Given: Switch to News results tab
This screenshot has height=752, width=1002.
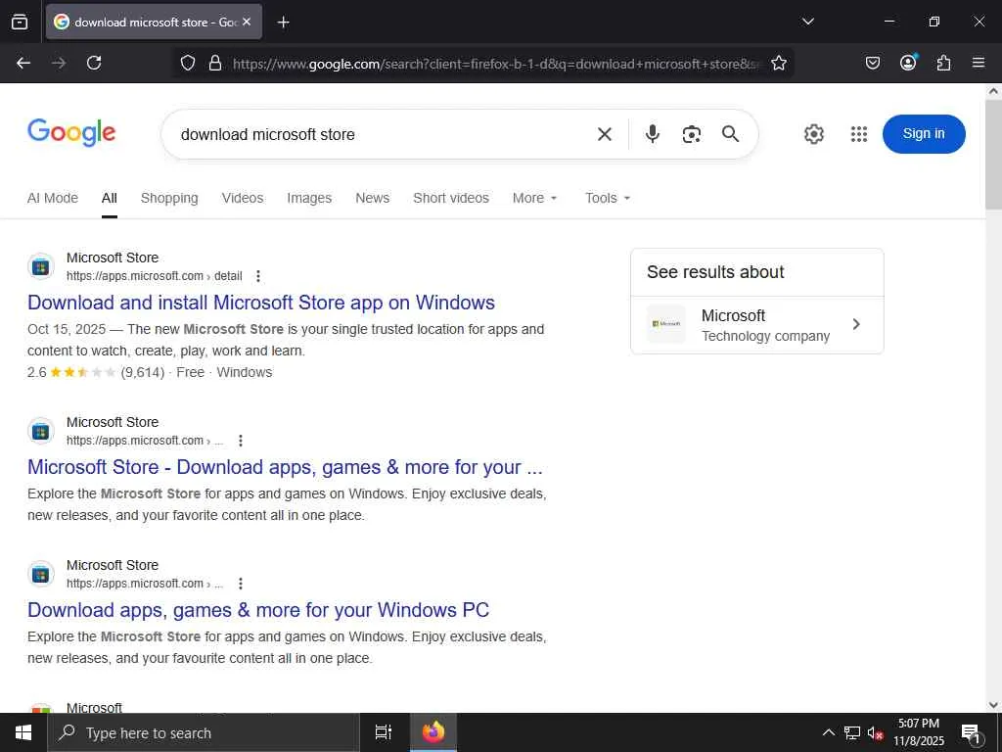Looking at the screenshot, I should (373, 198).
